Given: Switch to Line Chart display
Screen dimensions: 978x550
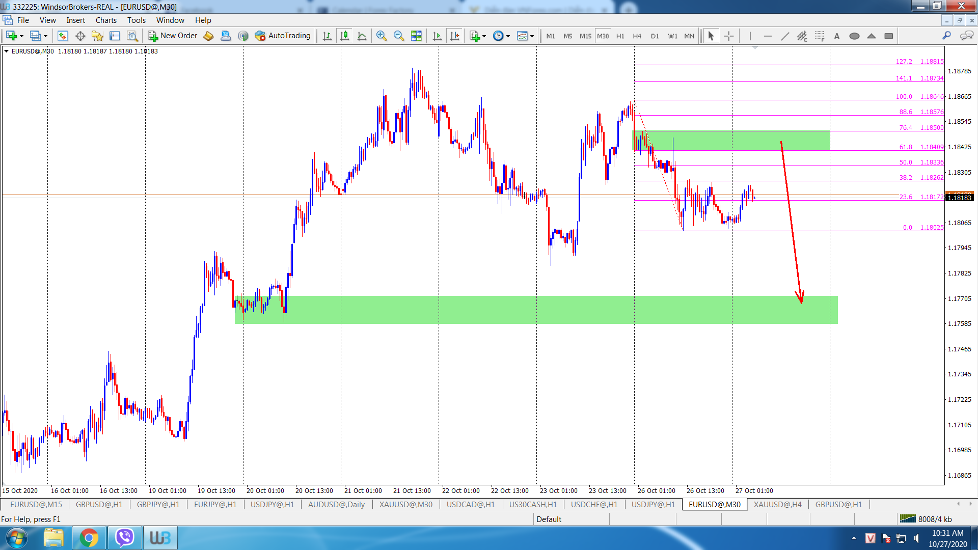Looking at the screenshot, I should click(x=362, y=36).
